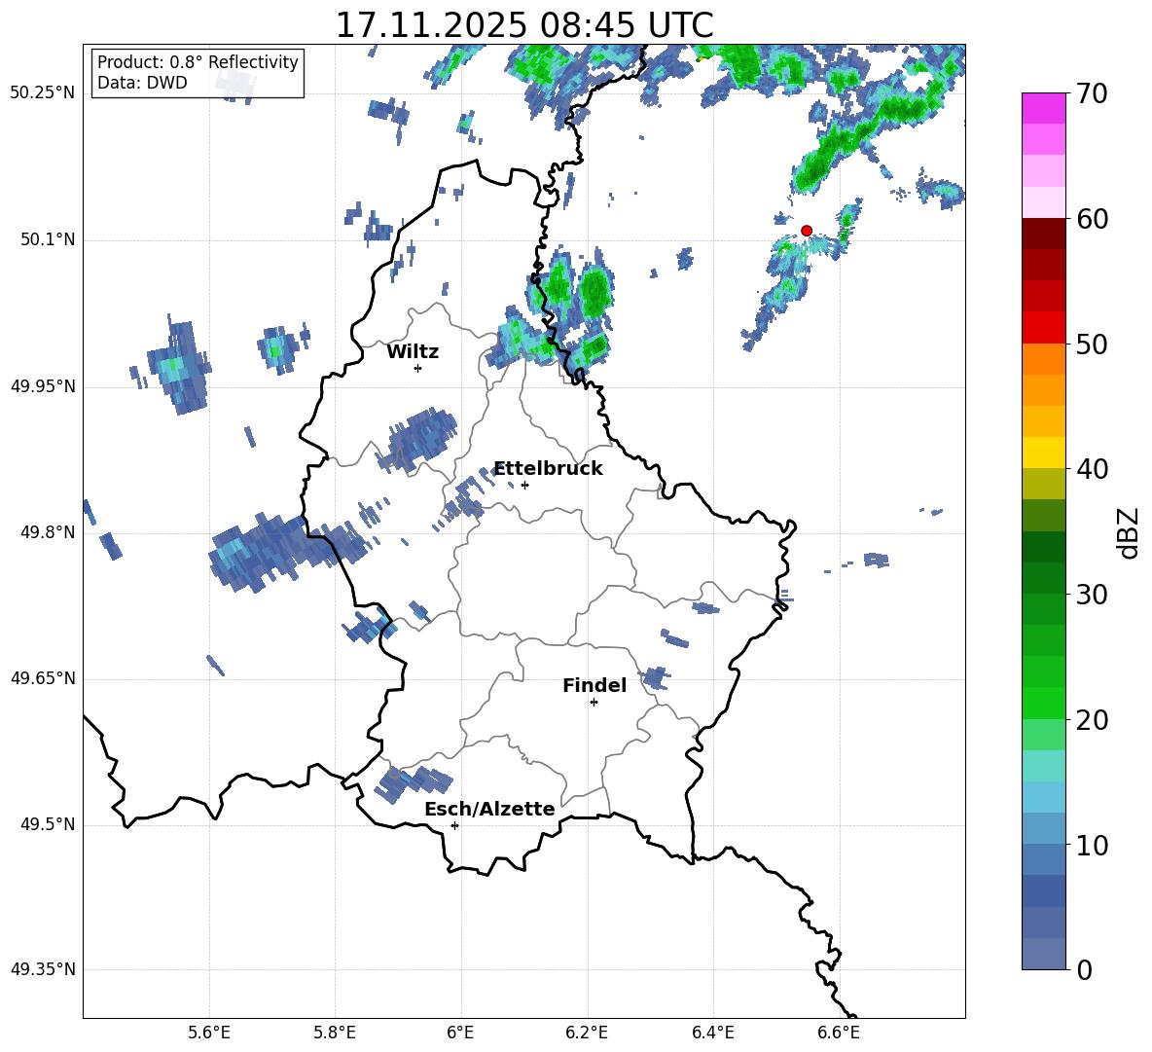The height and width of the screenshot is (1052, 1152).
Task: Click the 70 value on colorbar
Action: pos(1092,94)
